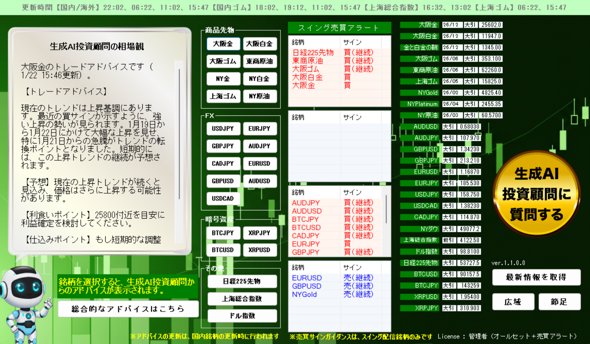The image size is (590, 344).
Task: Choose the 大阪ゴム button
Action: coord(223,61)
